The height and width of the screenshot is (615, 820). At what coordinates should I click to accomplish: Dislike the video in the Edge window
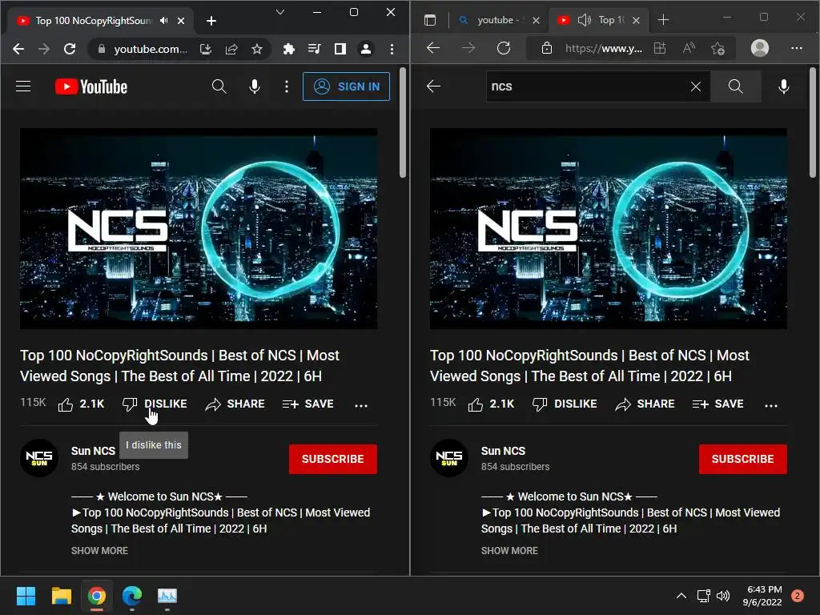coord(565,404)
